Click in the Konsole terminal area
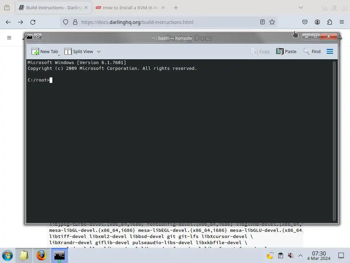 click(x=179, y=141)
